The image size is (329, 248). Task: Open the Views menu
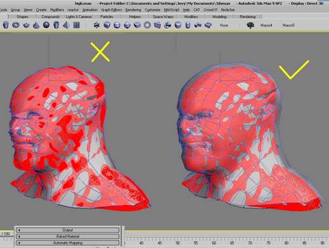click(x=28, y=10)
